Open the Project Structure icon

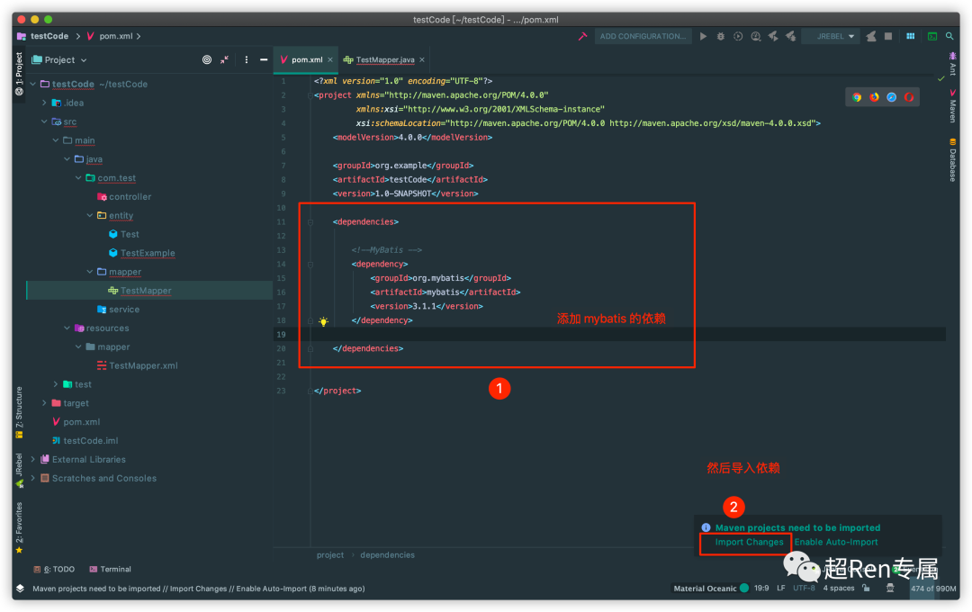[910, 37]
